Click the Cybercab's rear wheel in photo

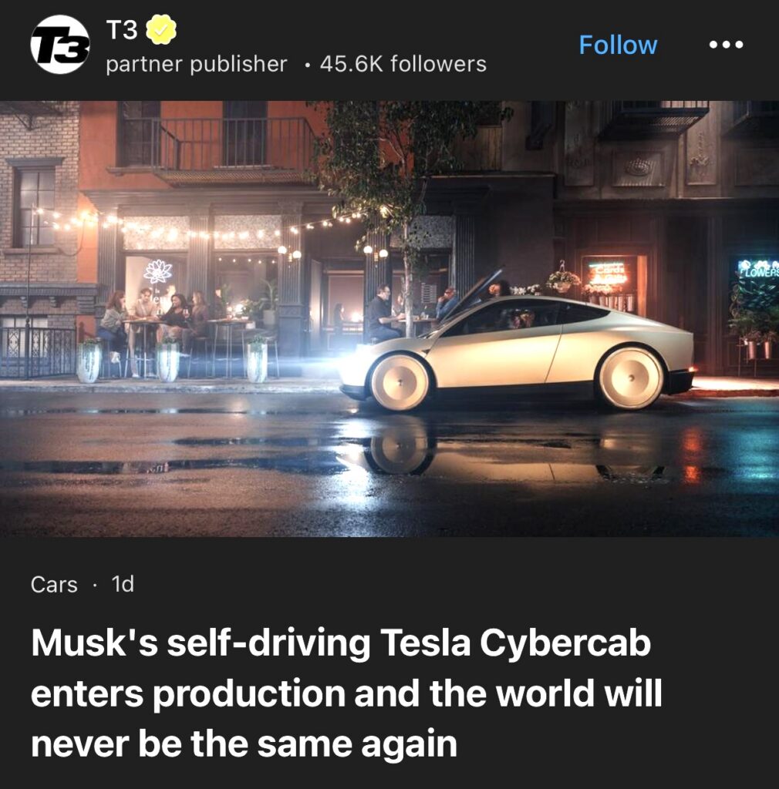pos(630,378)
